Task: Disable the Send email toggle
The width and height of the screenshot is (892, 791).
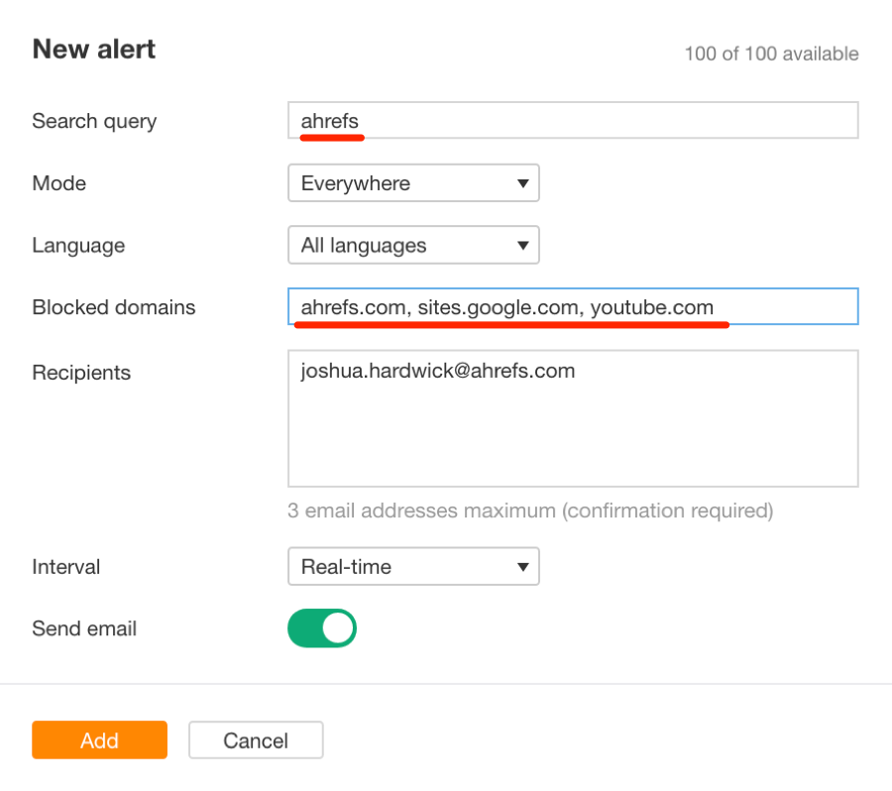Action: coord(322,628)
